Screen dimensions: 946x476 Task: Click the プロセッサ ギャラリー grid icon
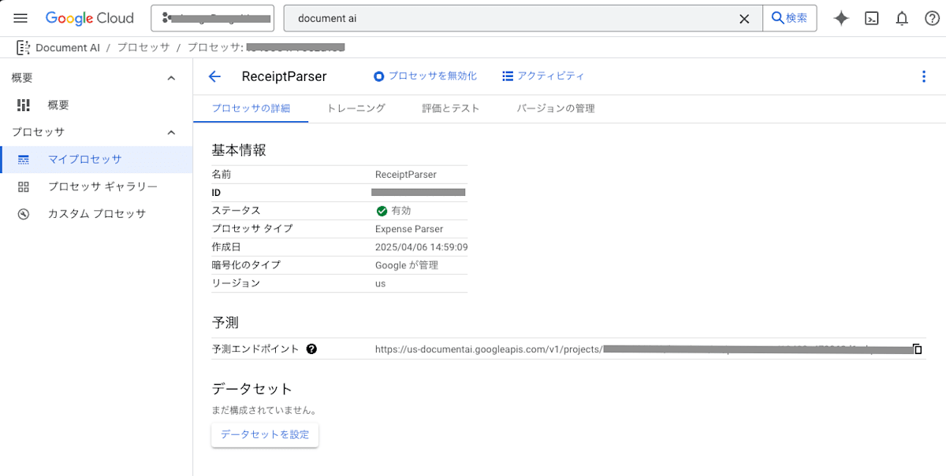[x=24, y=186]
